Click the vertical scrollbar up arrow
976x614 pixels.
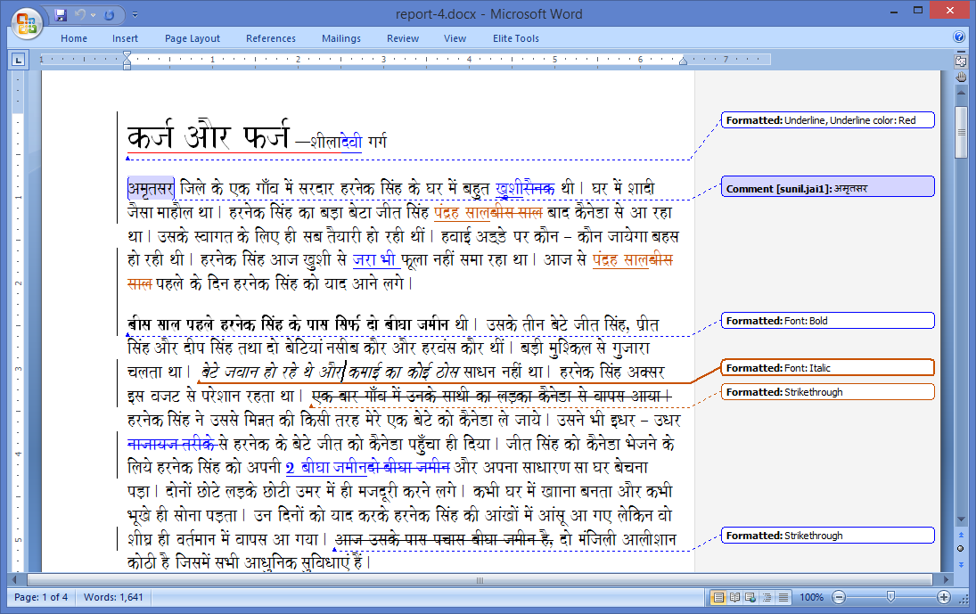tap(961, 93)
